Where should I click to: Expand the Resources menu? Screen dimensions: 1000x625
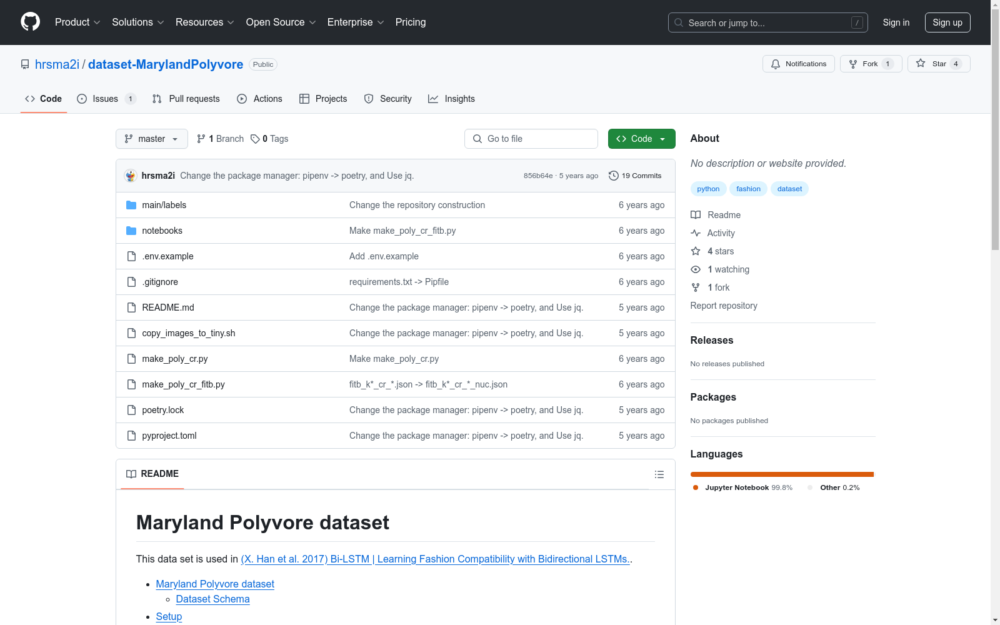pyautogui.click(x=205, y=22)
